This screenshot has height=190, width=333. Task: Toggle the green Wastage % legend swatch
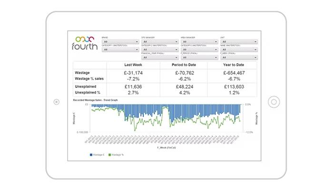pos(110,155)
